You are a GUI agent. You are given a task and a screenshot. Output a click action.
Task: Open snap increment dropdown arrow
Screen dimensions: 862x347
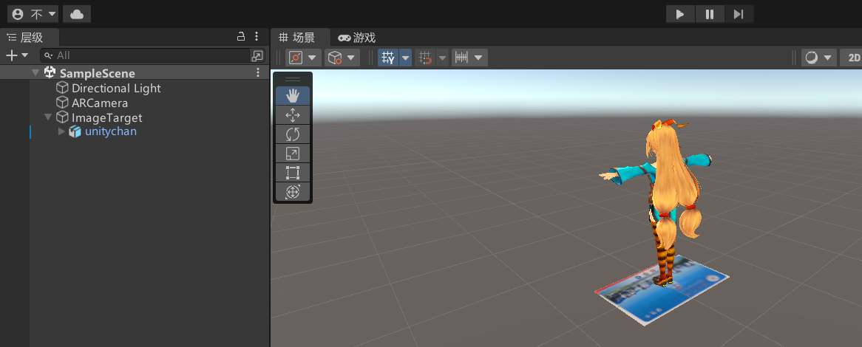(478, 58)
